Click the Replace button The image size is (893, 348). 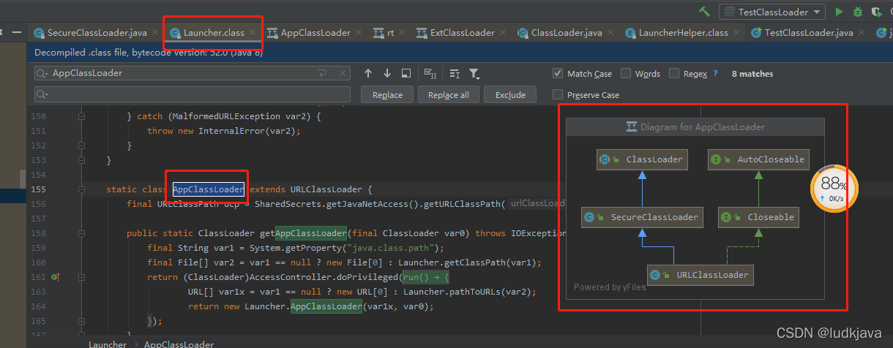[387, 95]
